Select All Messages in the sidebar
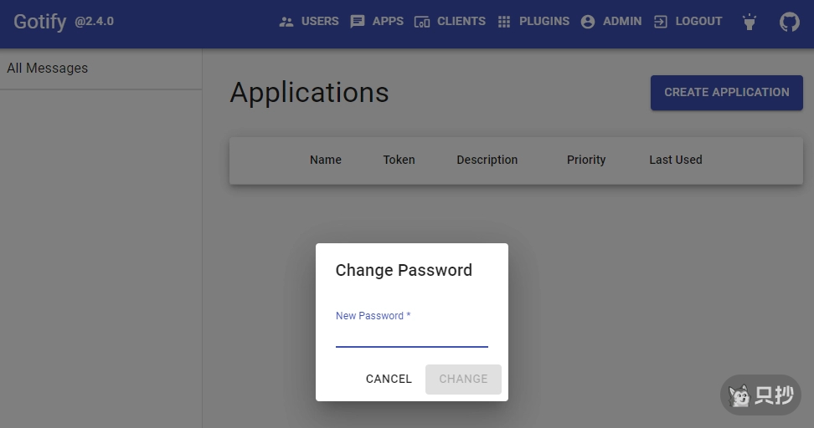814x428 pixels. [x=48, y=69]
